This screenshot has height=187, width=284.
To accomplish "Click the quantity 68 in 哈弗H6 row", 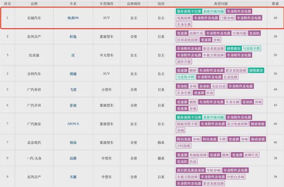I will 275,18.
